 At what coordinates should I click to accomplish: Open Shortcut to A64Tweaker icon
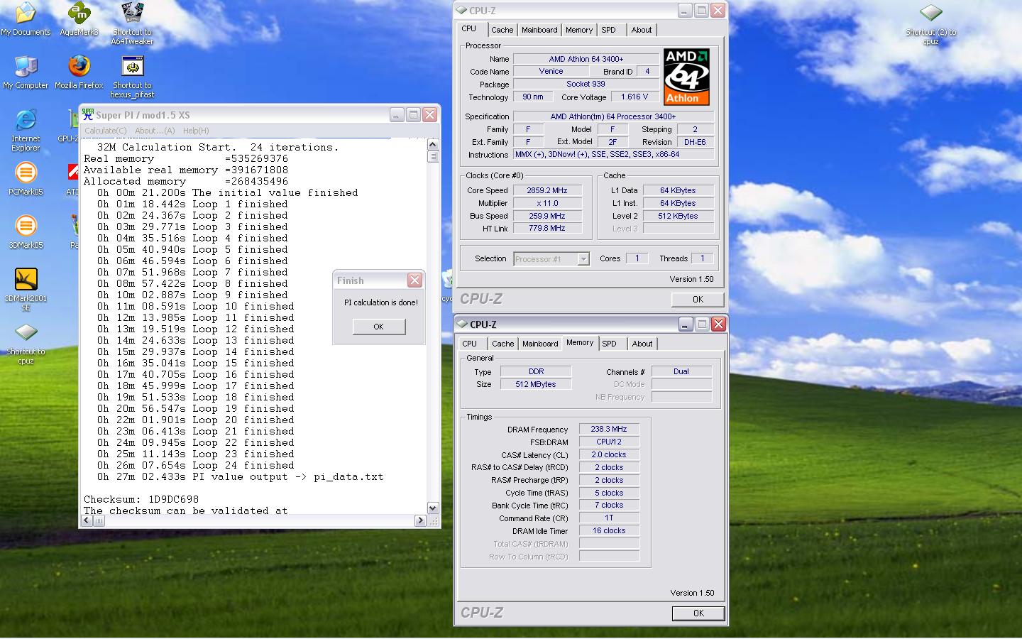[132, 23]
